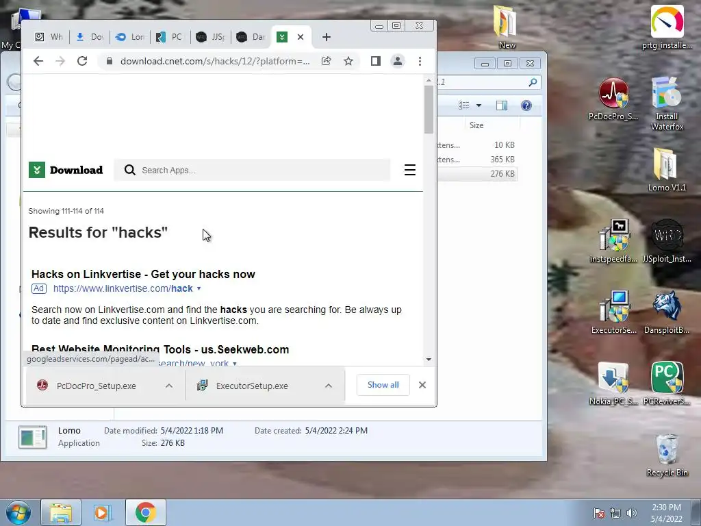Select the 365 KB file row in Explorer
The image size is (701, 526).
point(477,159)
